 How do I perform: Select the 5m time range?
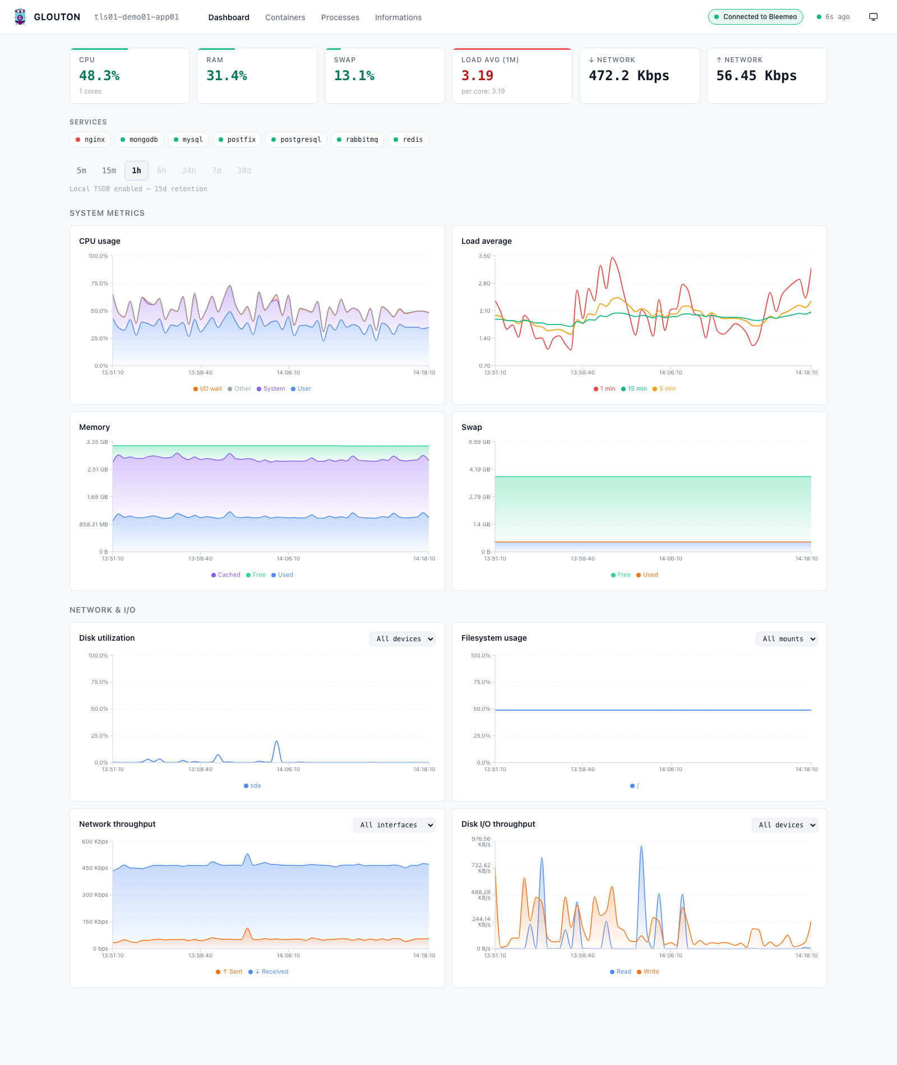click(82, 170)
